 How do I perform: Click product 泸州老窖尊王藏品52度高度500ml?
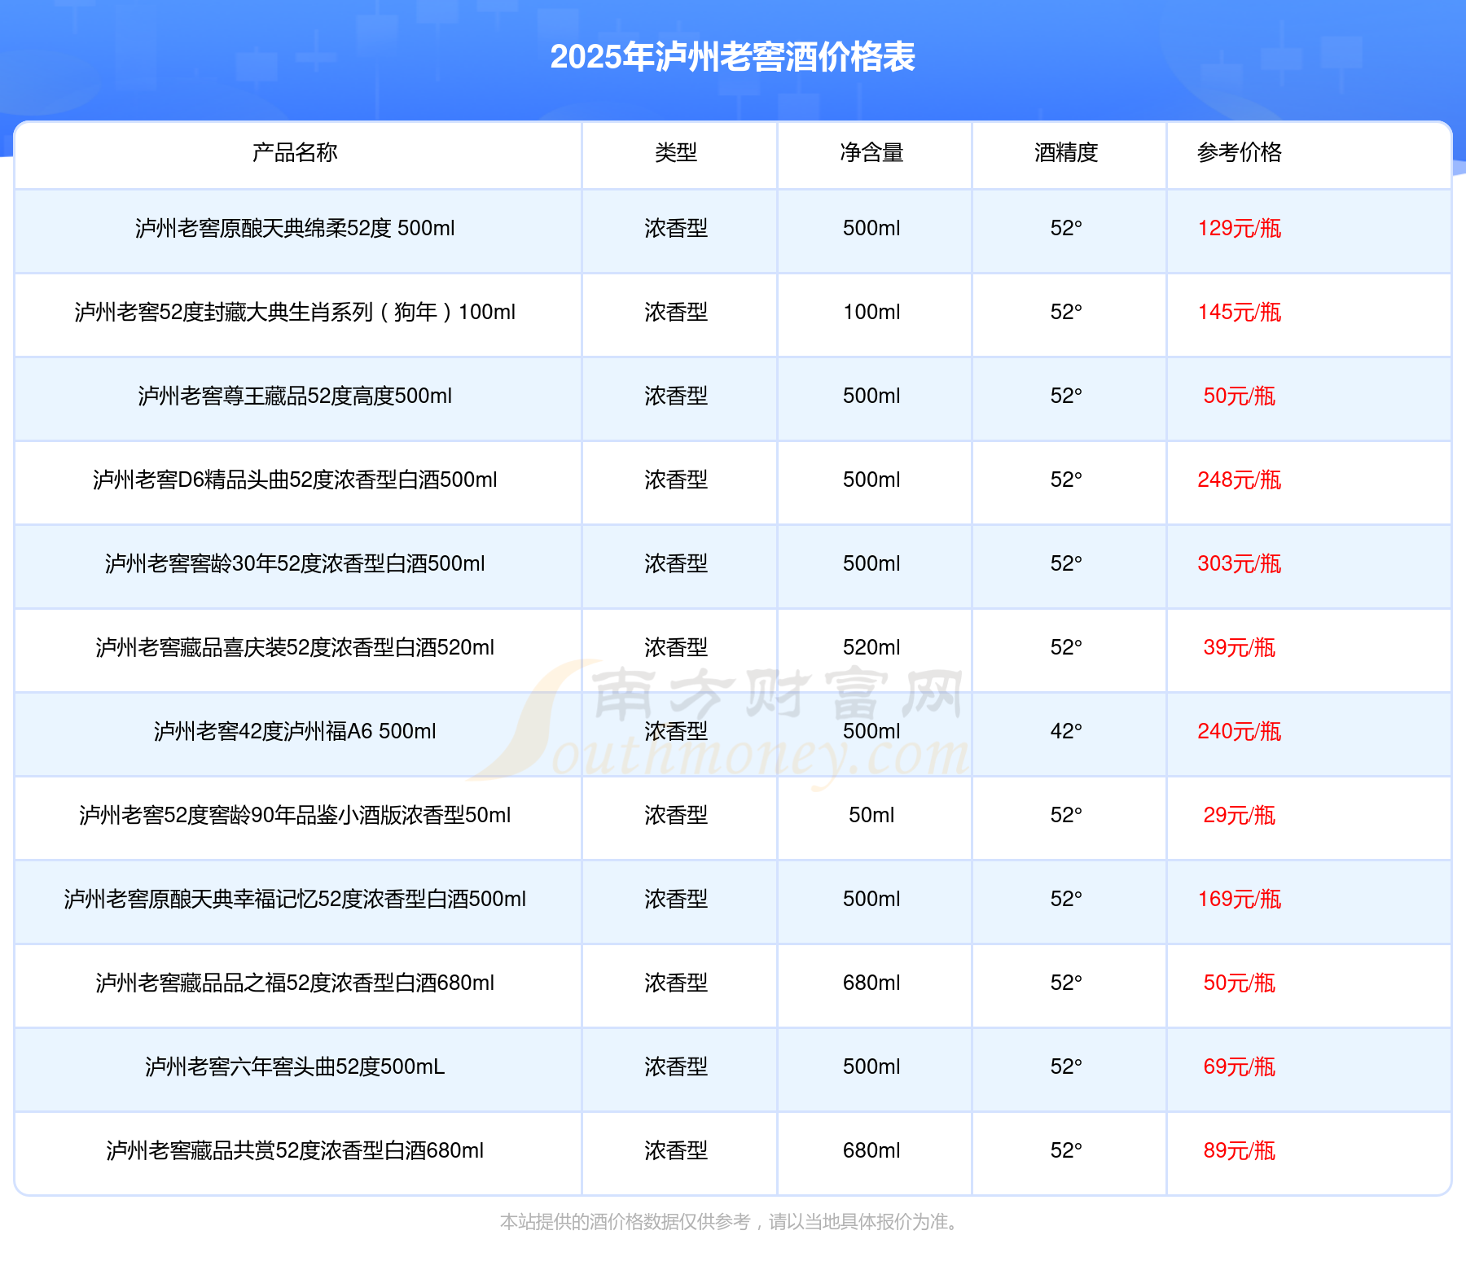[295, 396]
